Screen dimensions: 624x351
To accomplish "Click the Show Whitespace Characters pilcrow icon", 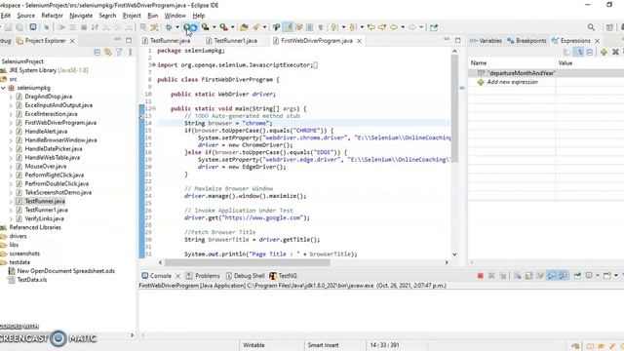I will [321, 27].
